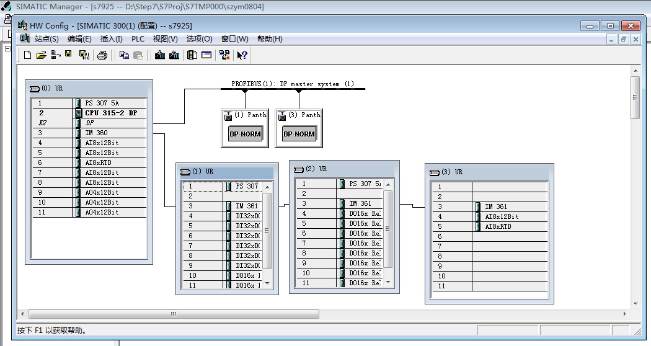Viewport: 651px width, 346px height.
Task: Click the PROFIBUS(1) DP master system line
Action: (x=293, y=89)
